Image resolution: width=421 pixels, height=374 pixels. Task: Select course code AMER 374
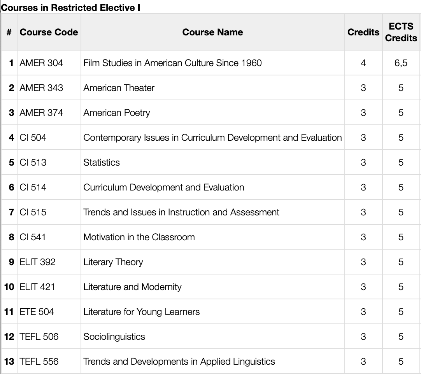pyautogui.click(x=41, y=113)
